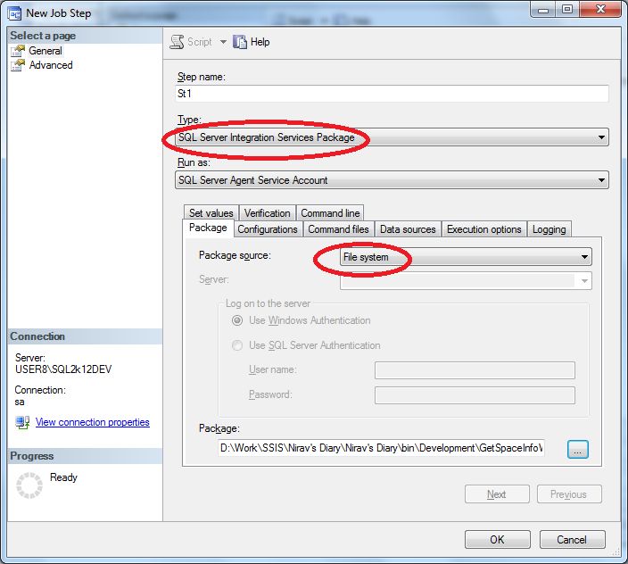Viewport: 628px width, 564px height.
Task: Click the Package path input field
Action: (381, 448)
